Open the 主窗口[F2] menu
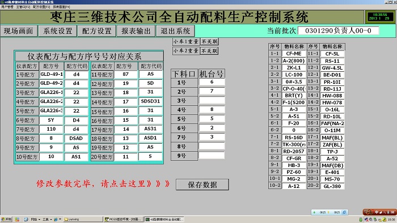This screenshot has height=223, width=397. point(23,7)
